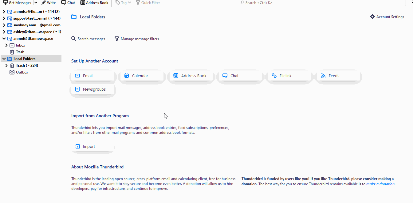413x203 pixels.
Task: Click the contact icon on the setup Address Book button
Action: point(176,76)
